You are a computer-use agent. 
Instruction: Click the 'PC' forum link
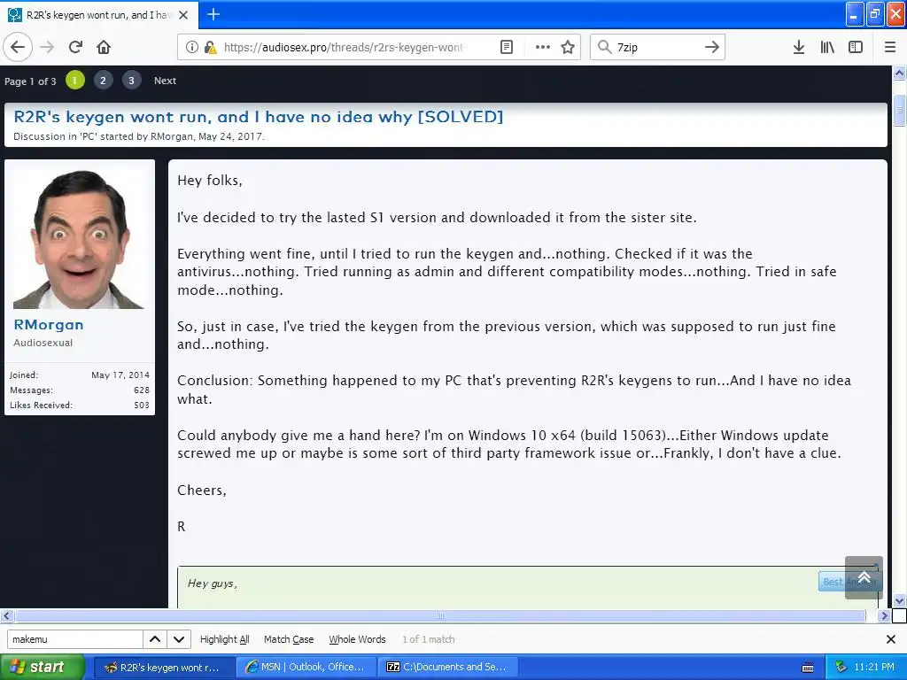[x=88, y=136]
